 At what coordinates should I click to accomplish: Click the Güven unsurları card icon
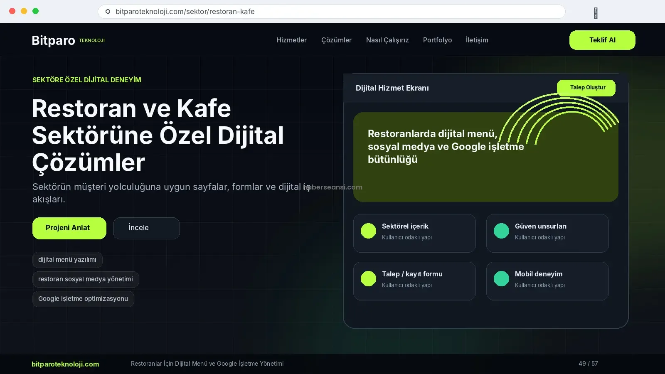coord(501,231)
